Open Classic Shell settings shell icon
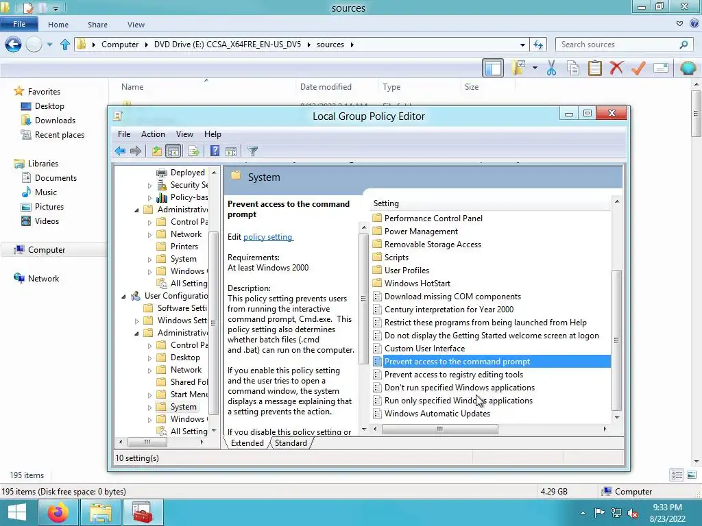702x526 pixels. pyautogui.click(x=688, y=68)
